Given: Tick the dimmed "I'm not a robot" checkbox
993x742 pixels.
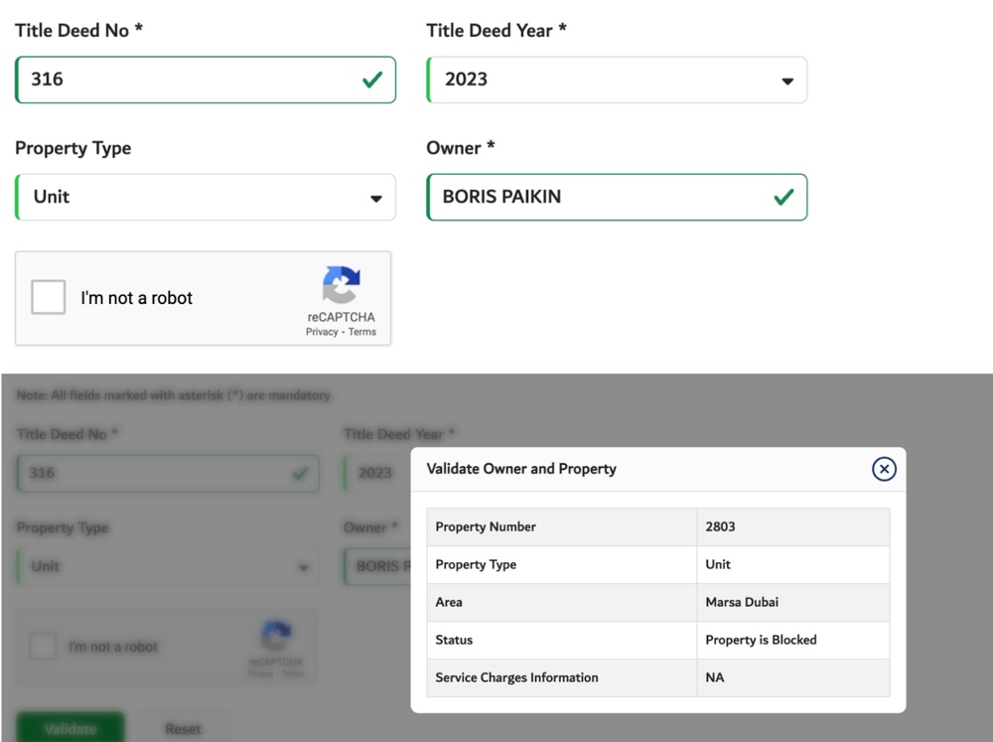Looking at the screenshot, I should [43, 647].
